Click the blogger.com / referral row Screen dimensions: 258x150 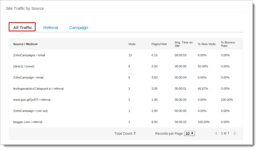click(28, 122)
